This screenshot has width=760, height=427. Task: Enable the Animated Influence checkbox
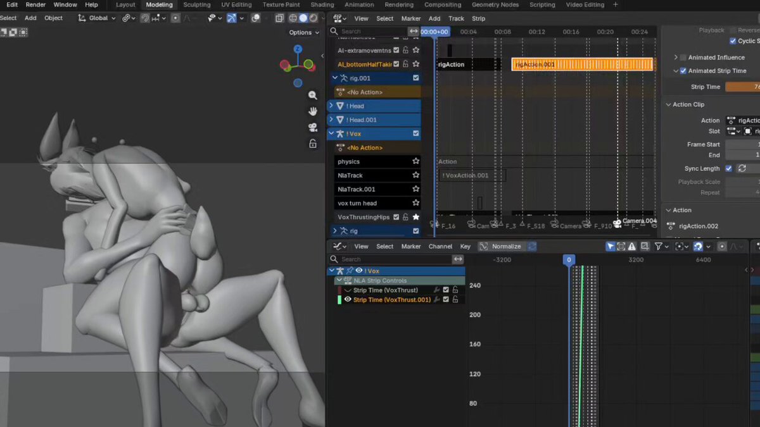[x=683, y=58]
